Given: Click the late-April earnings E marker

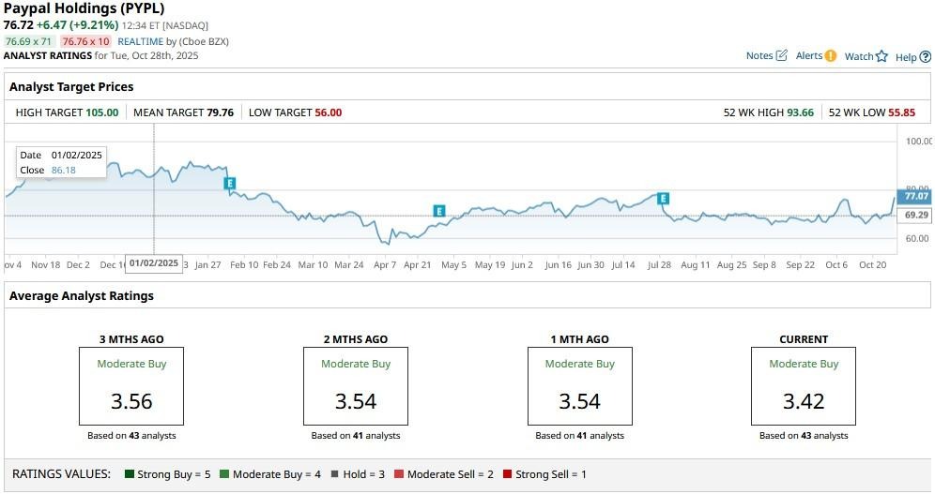Looking at the screenshot, I should (x=439, y=211).
